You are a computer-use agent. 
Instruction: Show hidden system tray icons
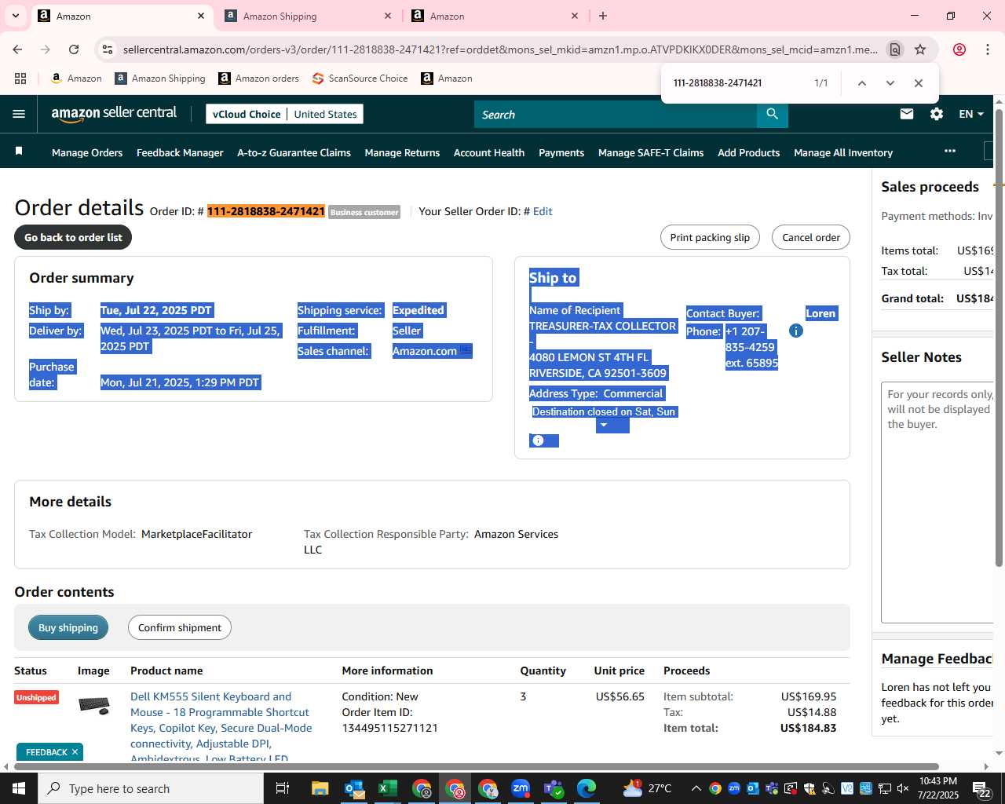(x=696, y=788)
